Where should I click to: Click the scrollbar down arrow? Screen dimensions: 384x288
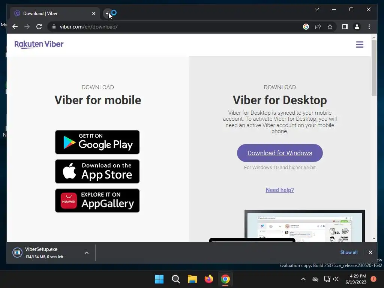[x=374, y=238]
